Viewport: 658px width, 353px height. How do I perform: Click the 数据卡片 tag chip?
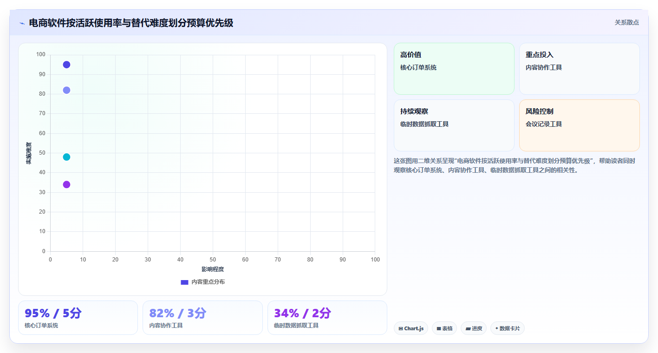(508, 328)
